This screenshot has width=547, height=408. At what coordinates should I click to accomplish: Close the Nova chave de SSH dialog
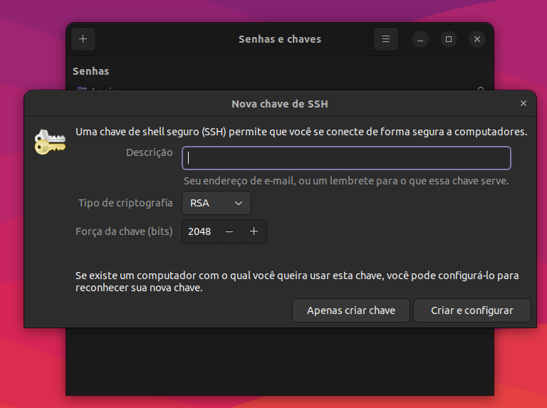523,103
